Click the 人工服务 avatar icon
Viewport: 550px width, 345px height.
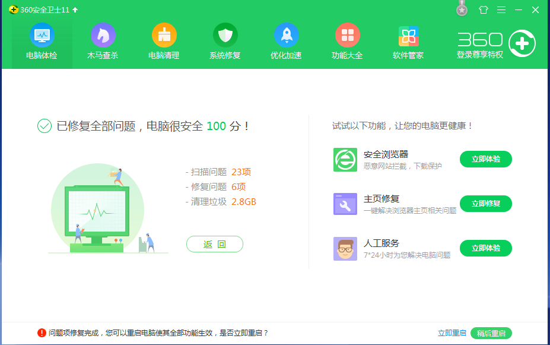(345, 248)
